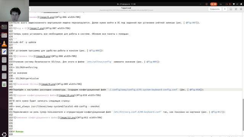Place the cursor on the 'sudo dnf -y update' line
Screen dimensions: 244x137
[x=24, y=42]
